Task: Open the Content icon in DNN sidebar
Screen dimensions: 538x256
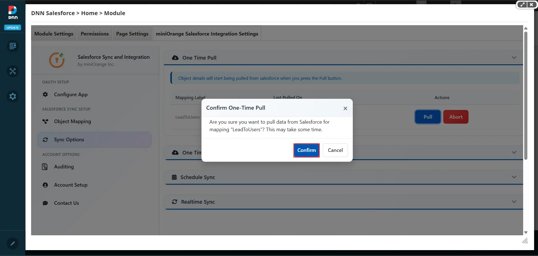Action: click(13, 46)
